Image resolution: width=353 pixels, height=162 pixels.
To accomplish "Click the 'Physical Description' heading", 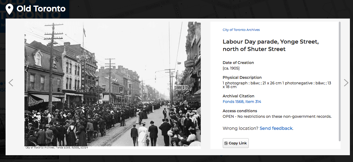I will click(242, 78).
